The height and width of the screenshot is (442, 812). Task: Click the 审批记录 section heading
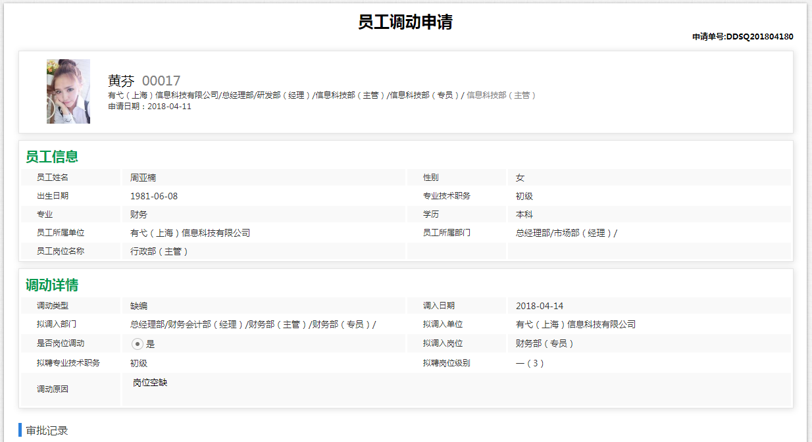pos(47,431)
